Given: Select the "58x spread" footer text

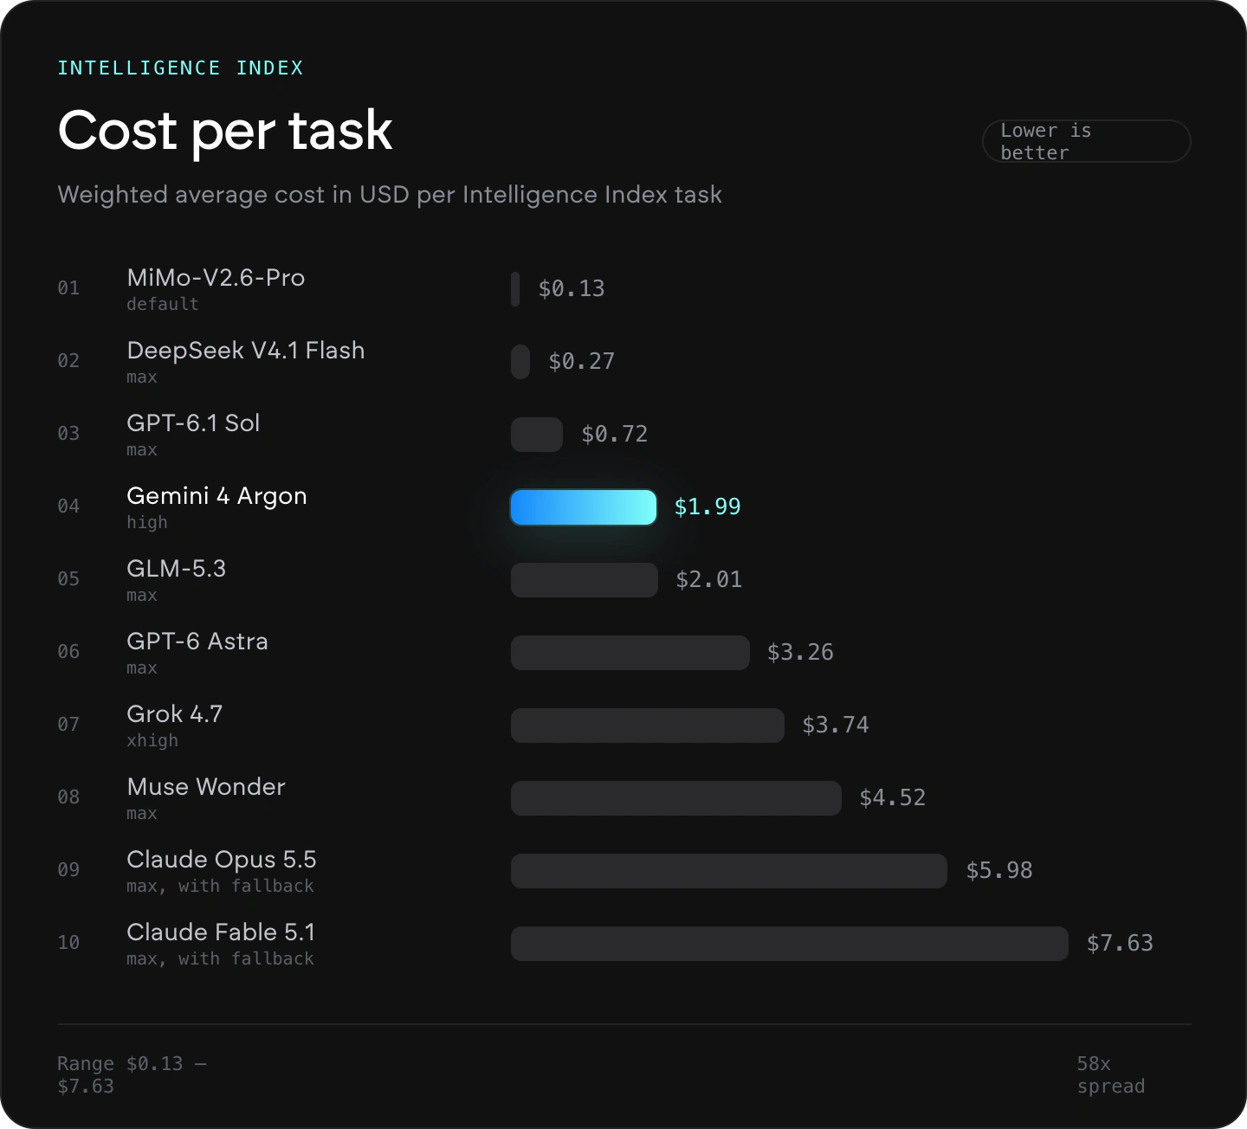Looking at the screenshot, I should point(1111,1074).
